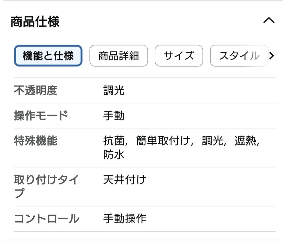Click the 操作モード row label
This screenshot has height=247, width=286.
(x=41, y=116)
